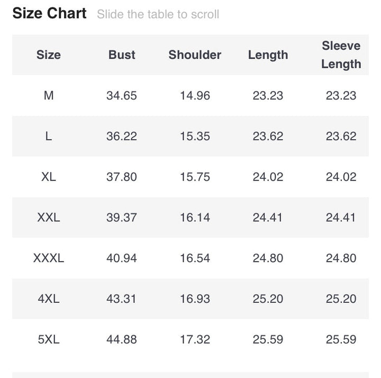Click the 'Slide the table to scroll' hint
The height and width of the screenshot is (378, 381).
click(x=158, y=14)
